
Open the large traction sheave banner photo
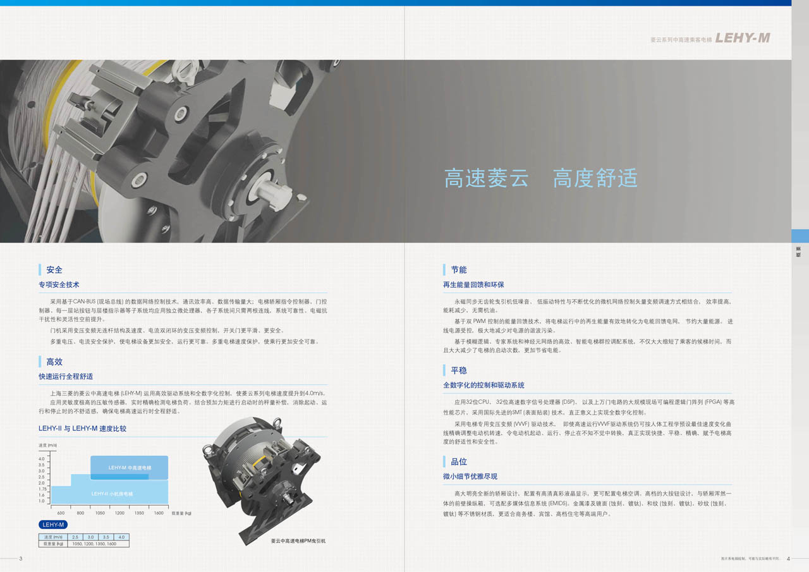[396, 151]
